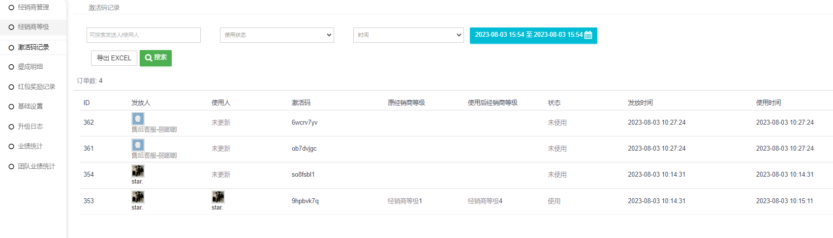Click the calendar icon in date range button
This screenshot has height=238, width=833.
click(x=588, y=35)
